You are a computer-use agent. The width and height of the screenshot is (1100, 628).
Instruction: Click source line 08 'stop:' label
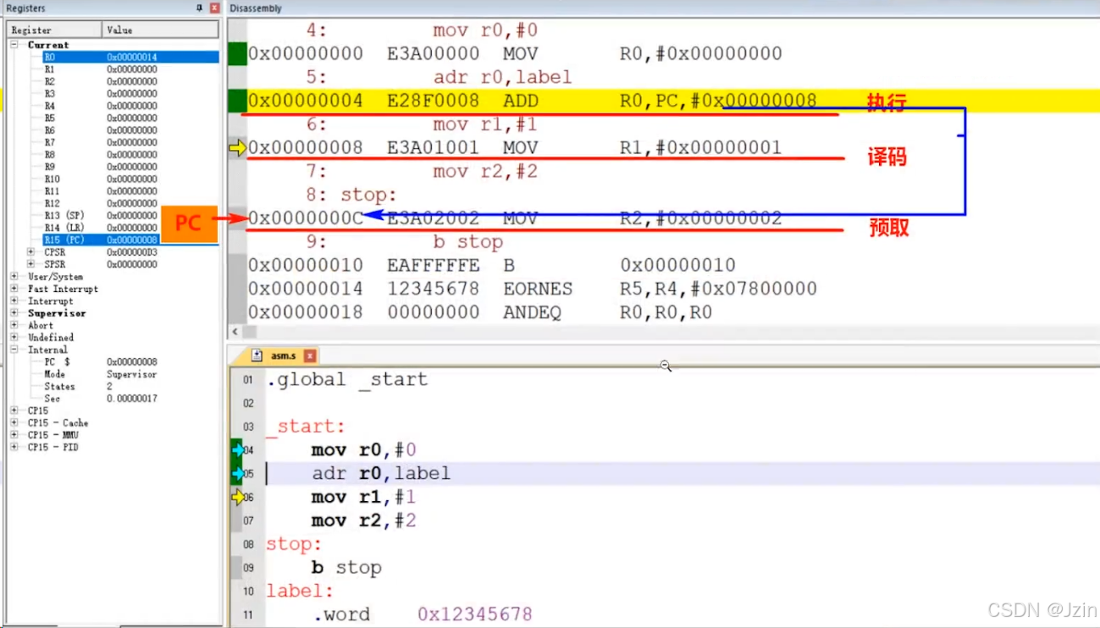click(x=294, y=544)
